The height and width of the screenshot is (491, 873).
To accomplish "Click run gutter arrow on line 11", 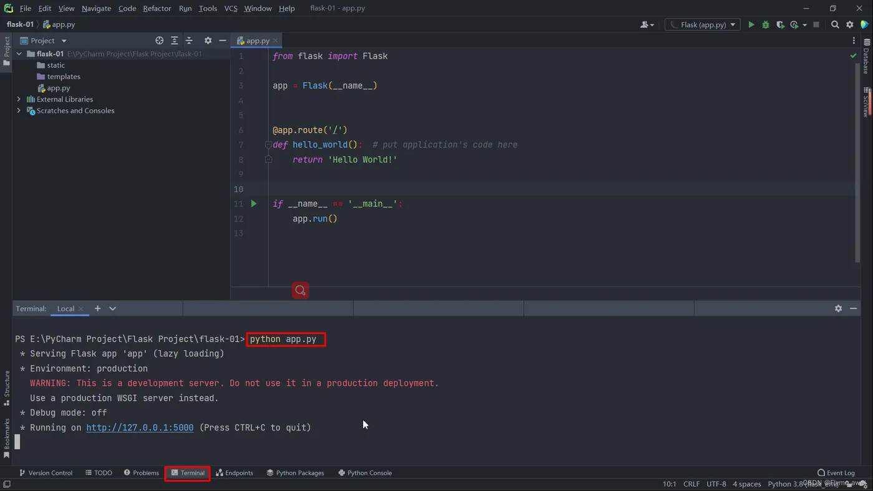I will pos(254,204).
